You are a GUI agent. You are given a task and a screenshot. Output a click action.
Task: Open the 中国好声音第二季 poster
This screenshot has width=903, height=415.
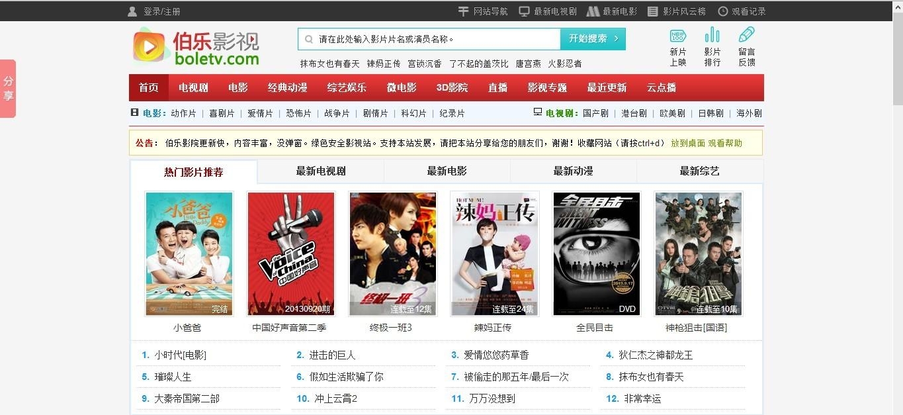coord(291,254)
